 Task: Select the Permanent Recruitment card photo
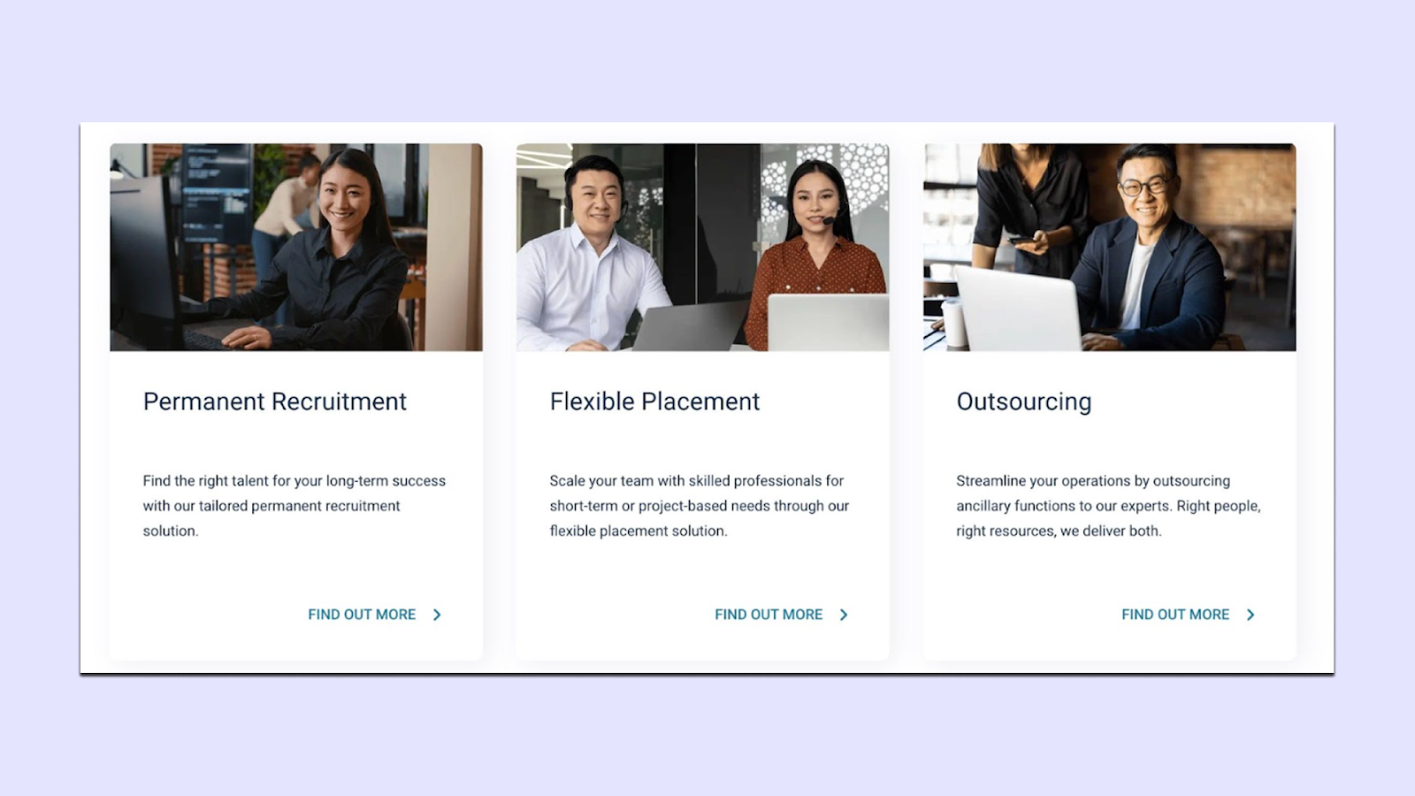tap(296, 248)
